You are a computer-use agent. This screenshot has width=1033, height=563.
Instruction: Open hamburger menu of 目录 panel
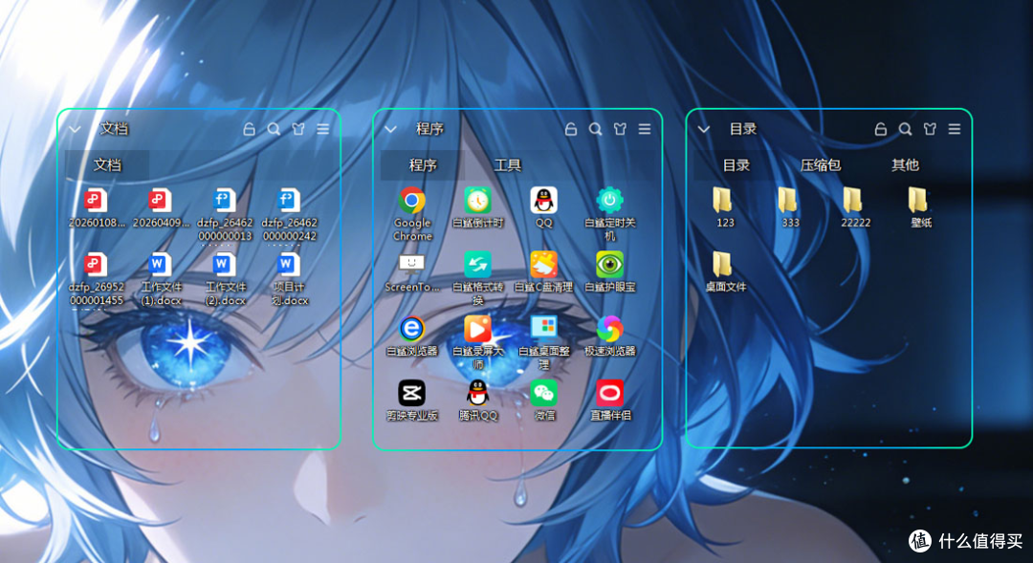[954, 130]
